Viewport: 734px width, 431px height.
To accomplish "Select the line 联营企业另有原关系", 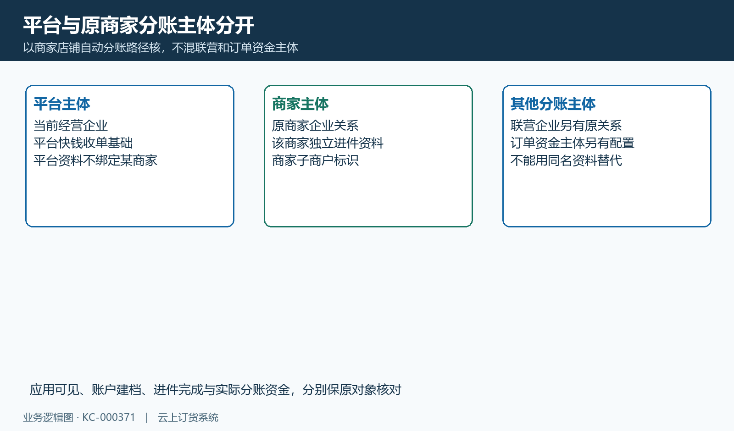I will (x=566, y=126).
